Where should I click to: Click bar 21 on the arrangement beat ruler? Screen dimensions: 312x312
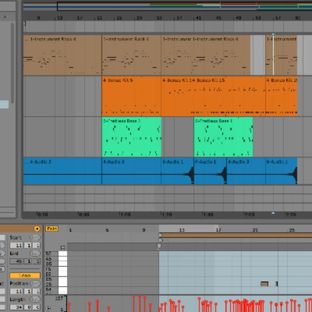tap(99, 18)
